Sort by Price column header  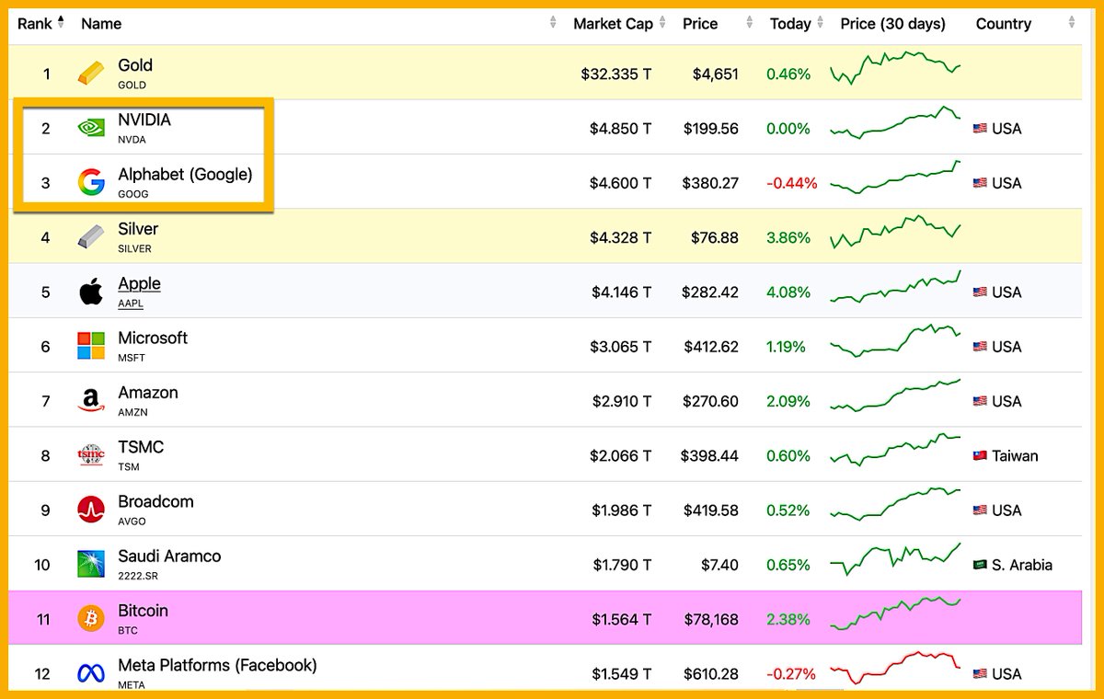click(700, 24)
